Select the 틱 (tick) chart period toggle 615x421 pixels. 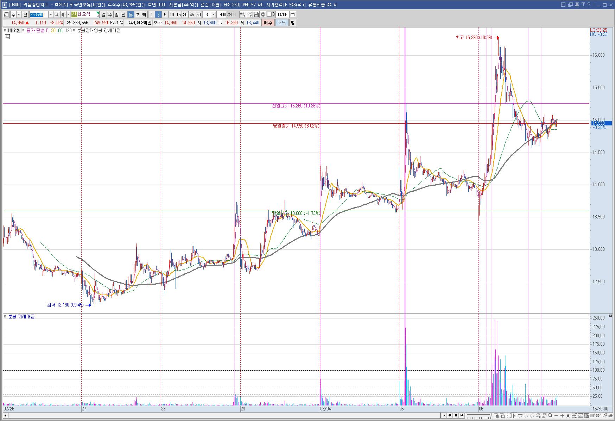(144, 14)
